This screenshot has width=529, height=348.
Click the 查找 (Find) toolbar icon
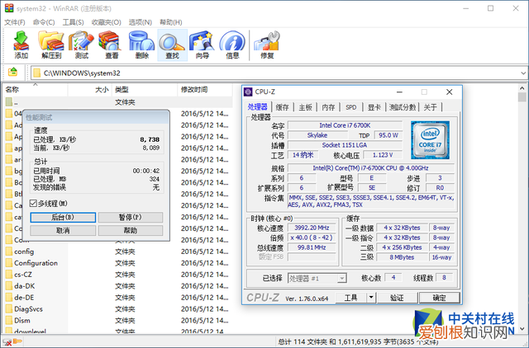[173, 45]
